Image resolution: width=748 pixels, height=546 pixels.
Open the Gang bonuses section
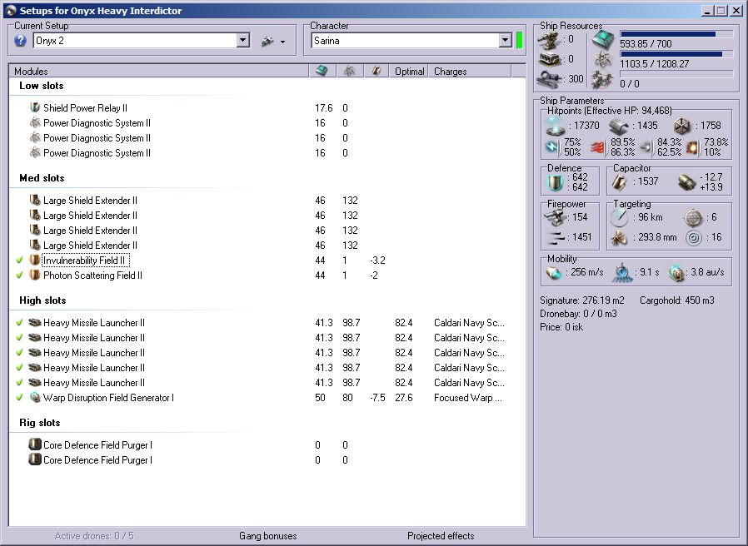pos(267,536)
